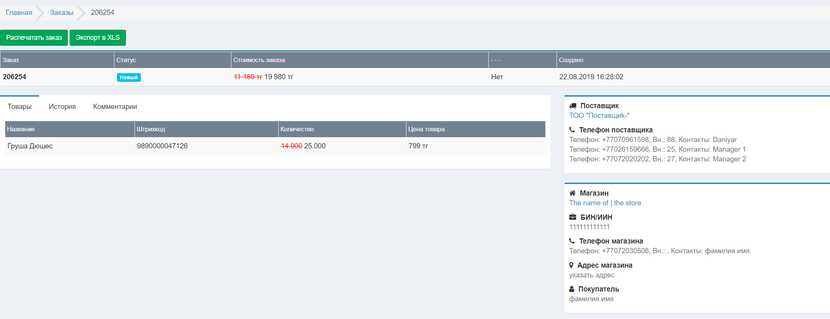Image resolution: width=830 pixels, height=319 pixels.
Task: Open the Товары tab
Action: pyautogui.click(x=20, y=107)
